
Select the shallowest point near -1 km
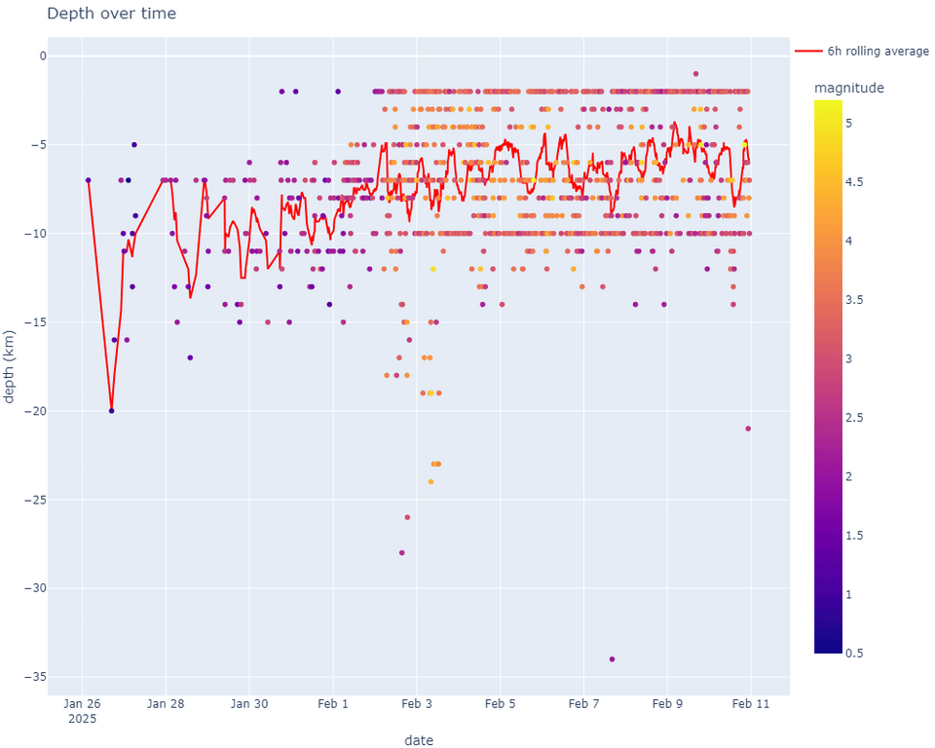click(x=695, y=74)
